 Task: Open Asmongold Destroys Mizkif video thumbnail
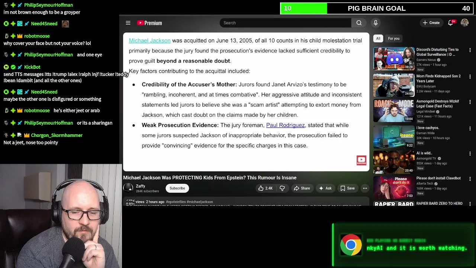[x=394, y=111]
